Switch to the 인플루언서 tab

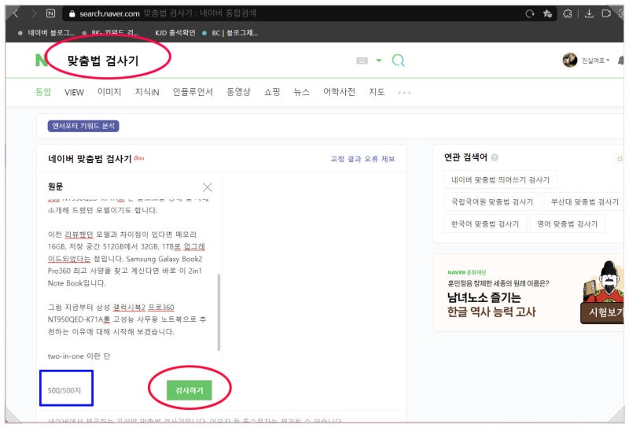pos(193,92)
